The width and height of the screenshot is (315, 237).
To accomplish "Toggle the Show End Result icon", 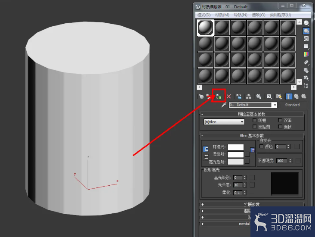I will click(289, 97).
